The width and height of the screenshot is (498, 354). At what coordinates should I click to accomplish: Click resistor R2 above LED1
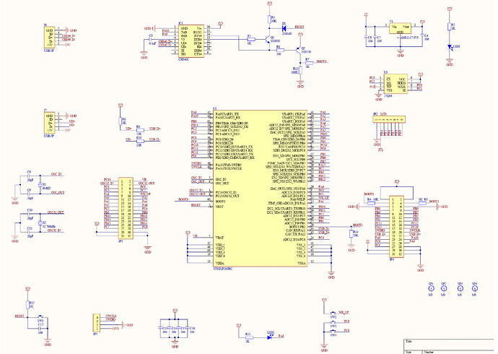coord(450,27)
